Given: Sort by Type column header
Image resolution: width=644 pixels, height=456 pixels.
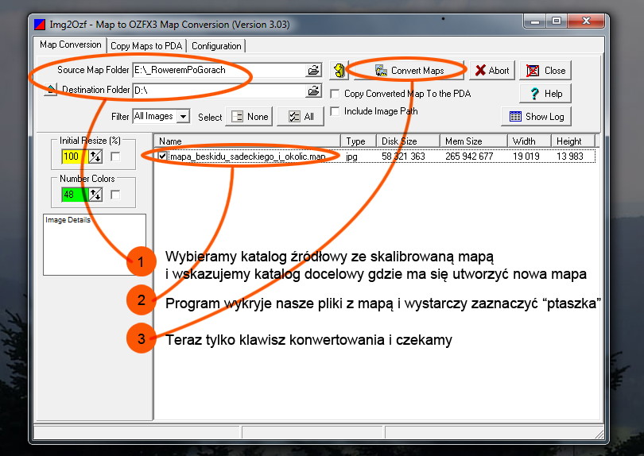Looking at the screenshot, I should tap(359, 141).
